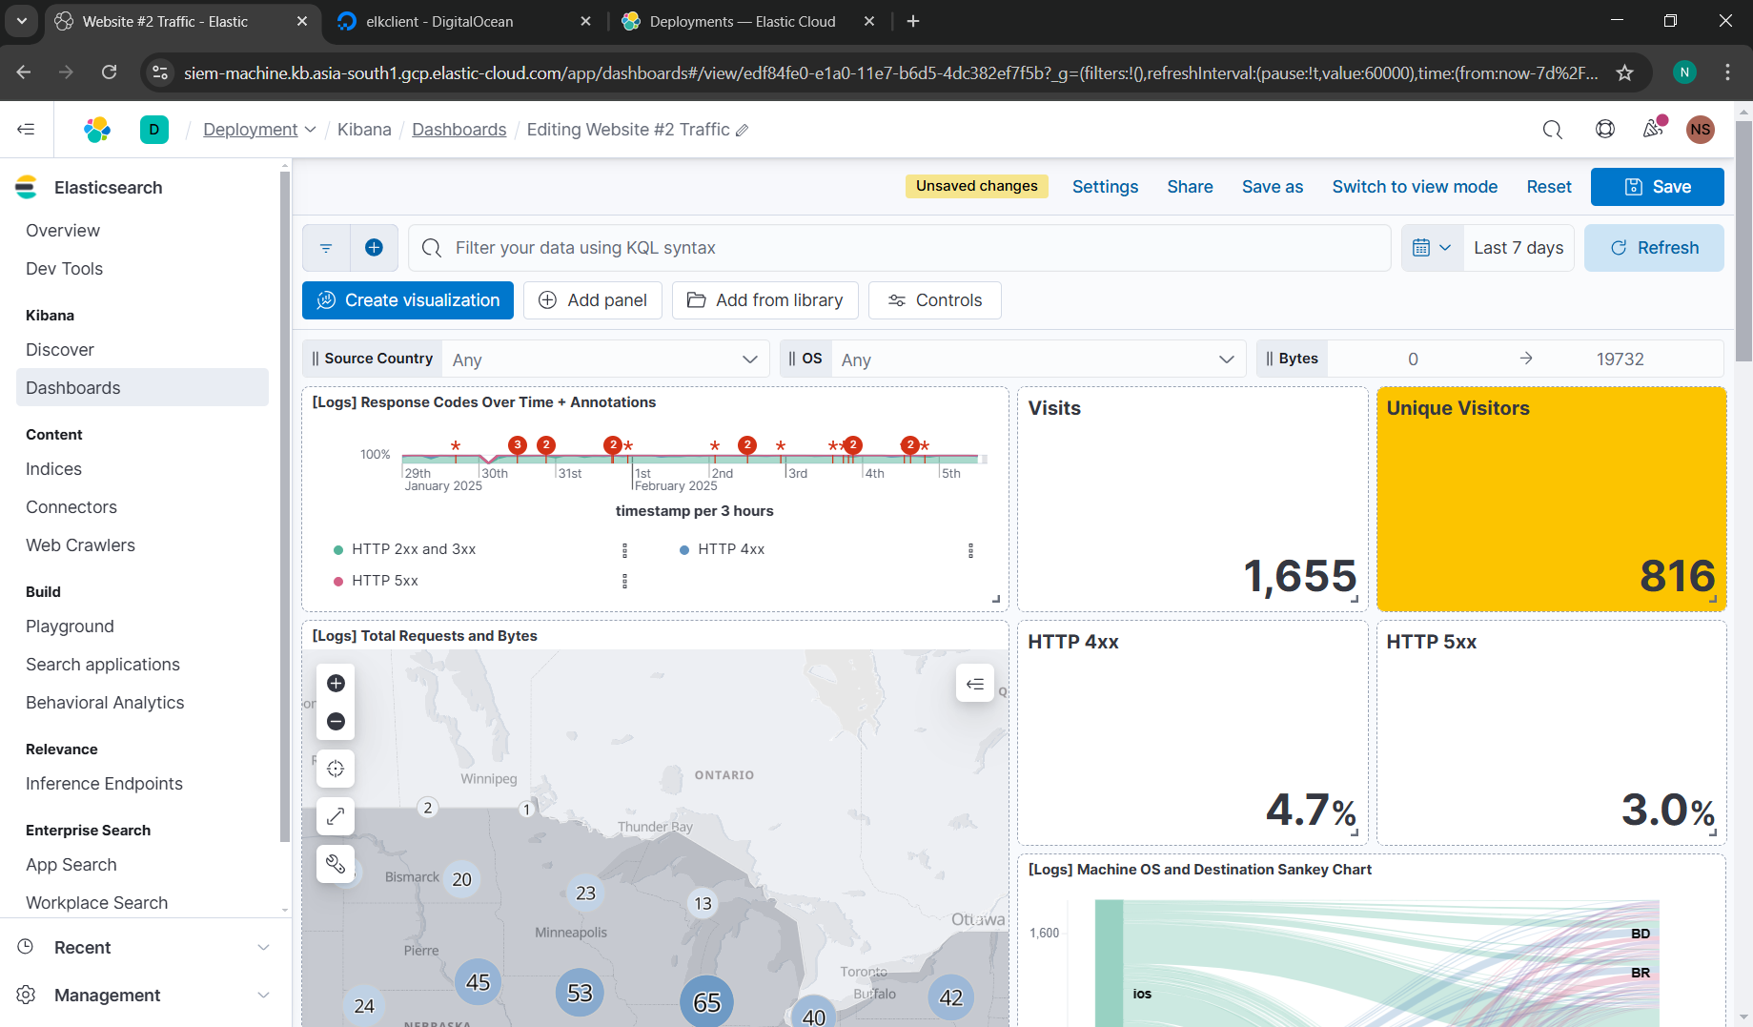
Task: Open Last 7 days time range picker
Action: (1519, 248)
